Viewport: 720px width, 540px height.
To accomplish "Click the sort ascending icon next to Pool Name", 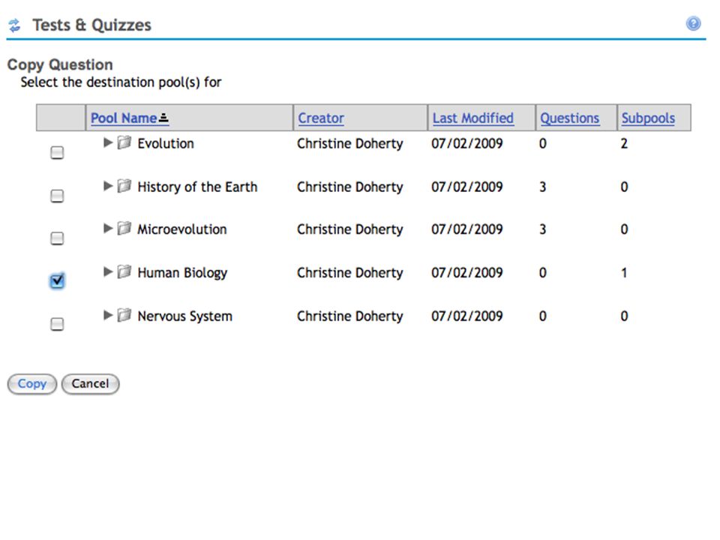I will [x=163, y=118].
